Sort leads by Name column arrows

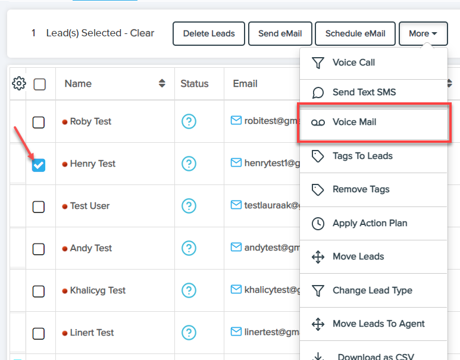162,84
